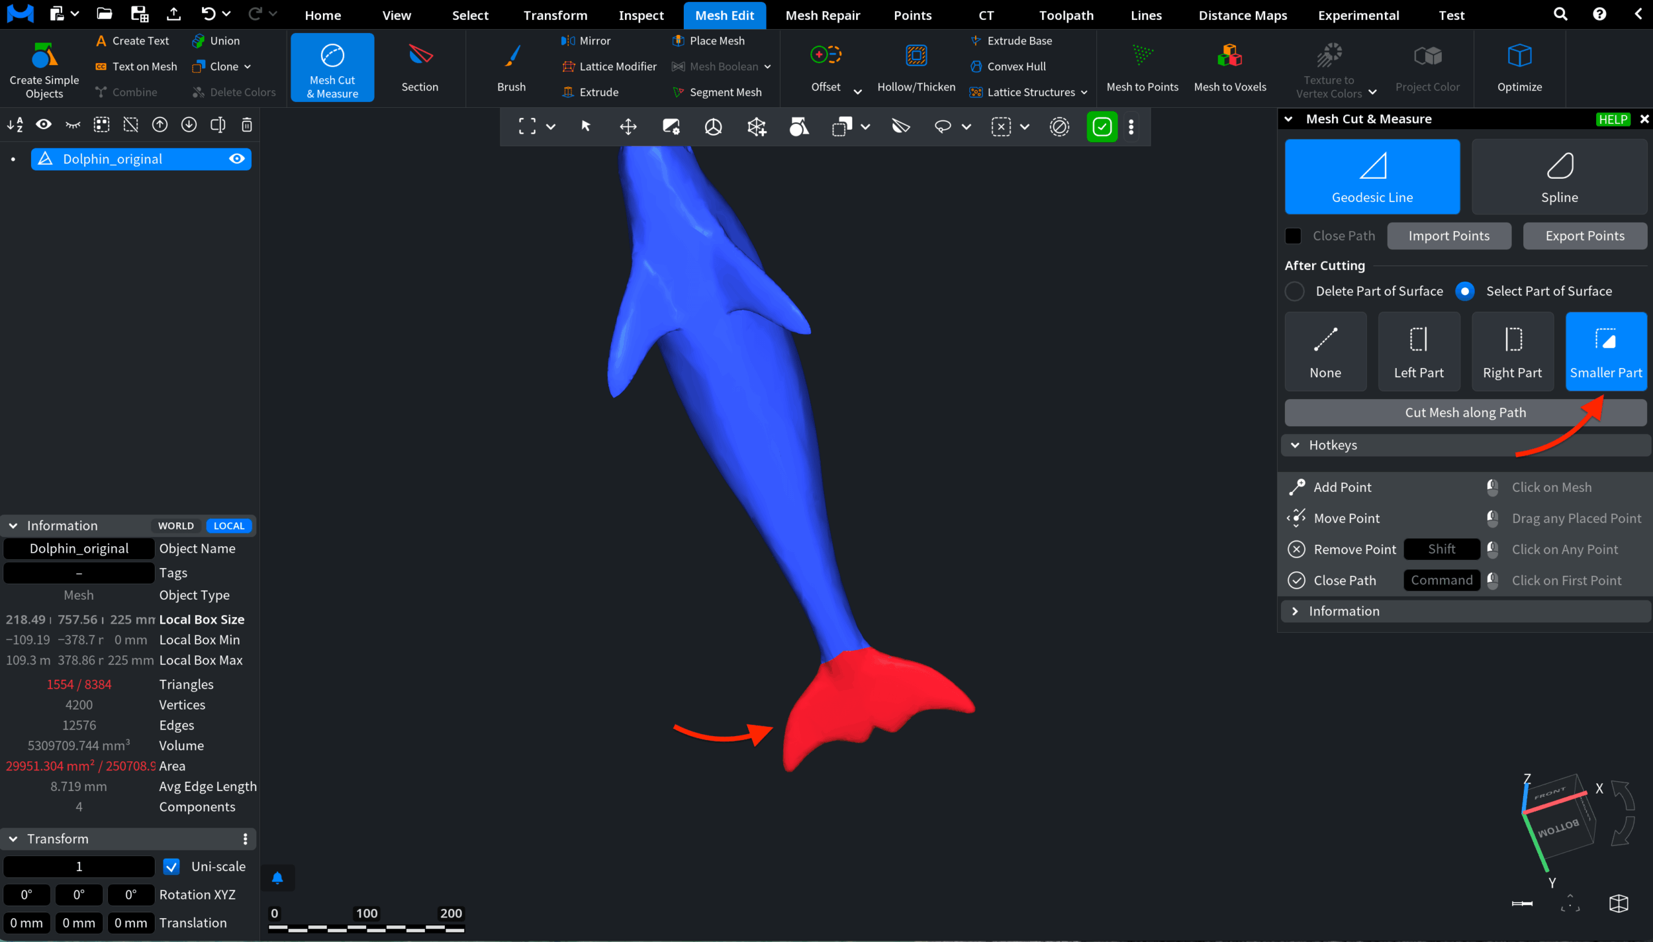This screenshot has height=942, width=1653.
Task: Select Delete Part of Surface option
Action: (1295, 291)
